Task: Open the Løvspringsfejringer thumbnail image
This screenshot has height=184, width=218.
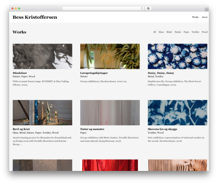Action: 110,56
